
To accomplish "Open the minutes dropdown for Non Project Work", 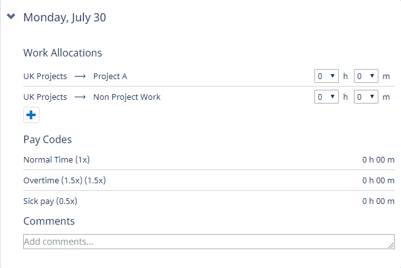I will pos(366,97).
